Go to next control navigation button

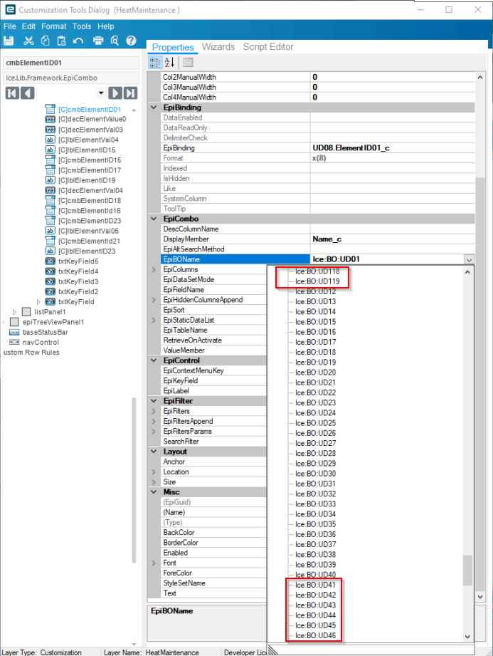115,93
